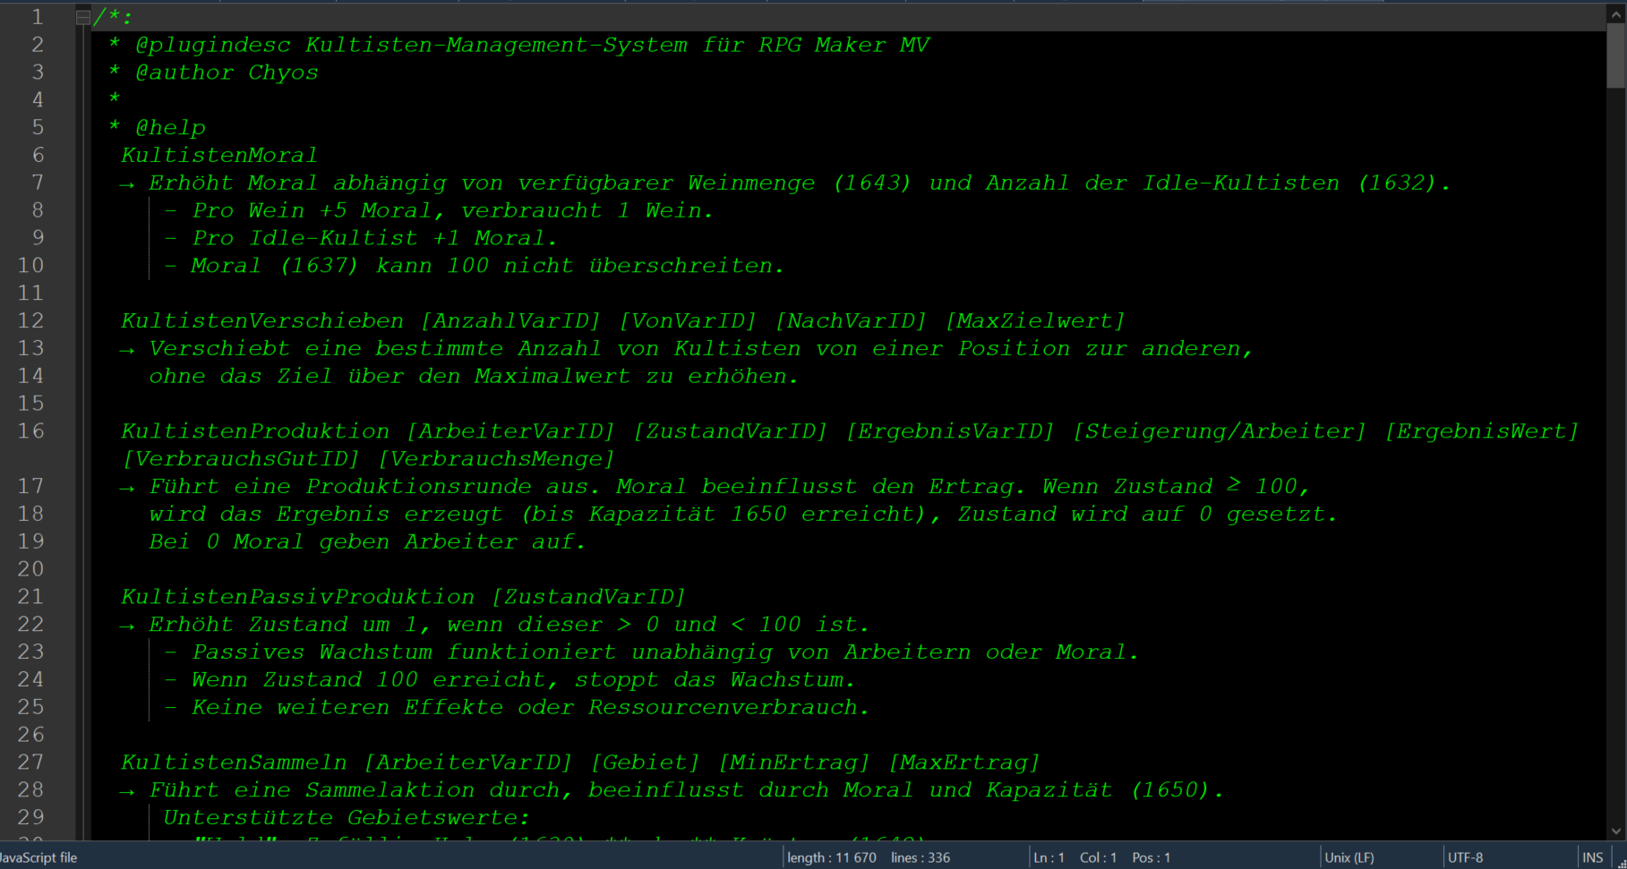Click the "[Gebiet]" parameter

[x=645, y=762]
